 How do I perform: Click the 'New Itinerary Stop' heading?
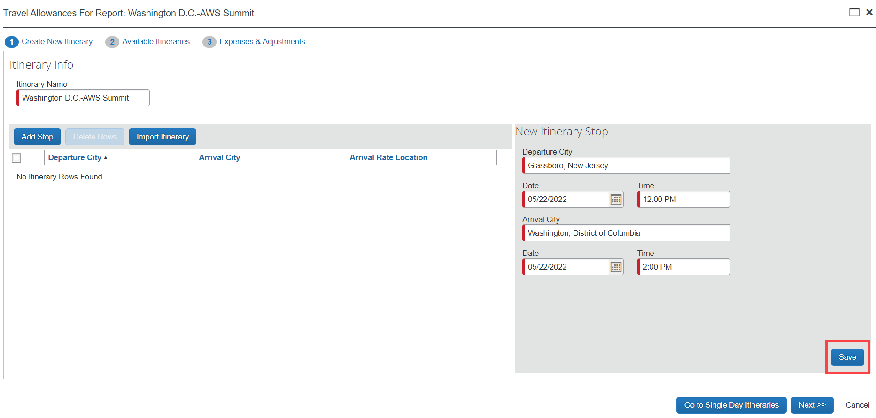pos(562,132)
